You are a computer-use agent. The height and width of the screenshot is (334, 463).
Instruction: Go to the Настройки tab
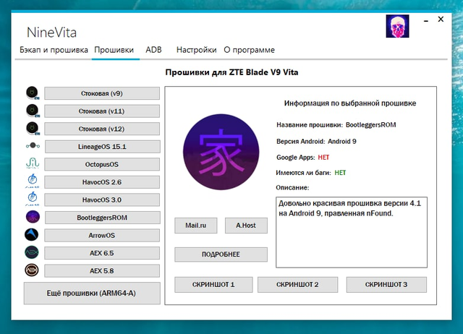click(196, 50)
